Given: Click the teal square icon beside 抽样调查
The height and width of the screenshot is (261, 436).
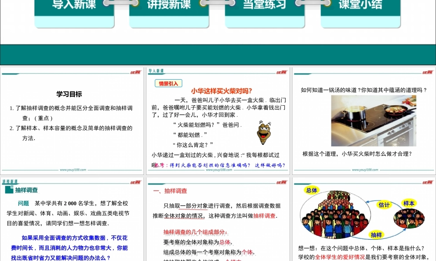Looking at the screenshot, I should click(x=9, y=190).
